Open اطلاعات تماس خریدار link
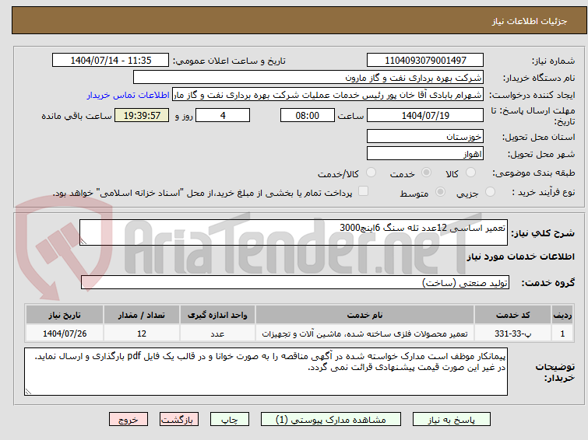Image resolution: width=588 pixels, height=440 pixels. [x=129, y=95]
